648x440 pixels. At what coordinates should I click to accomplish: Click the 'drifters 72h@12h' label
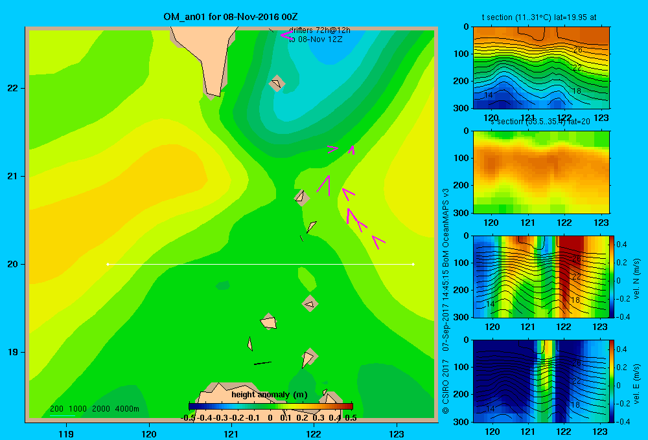(x=319, y=30)
